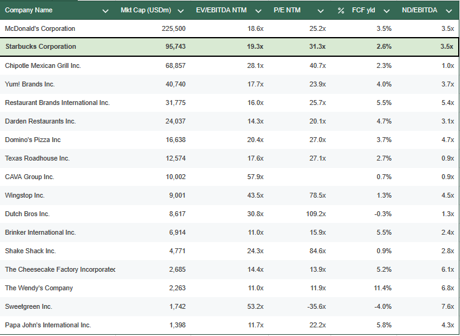Click McDonald's market cap value 225,500

173,28
